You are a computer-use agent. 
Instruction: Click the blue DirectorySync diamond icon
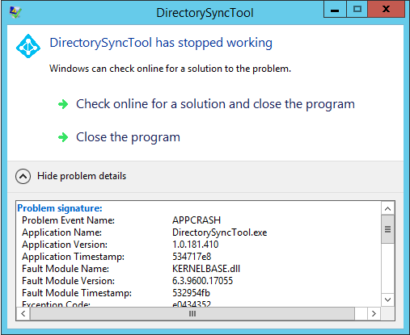(28, 46)
